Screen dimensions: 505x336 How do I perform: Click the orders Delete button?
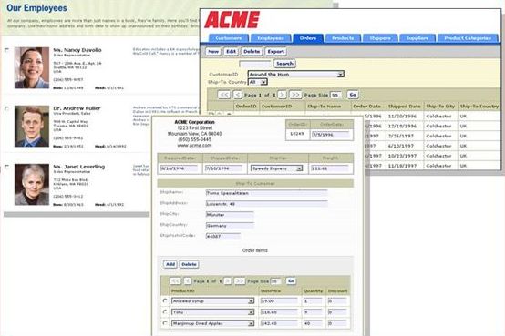tap(252, 52)
